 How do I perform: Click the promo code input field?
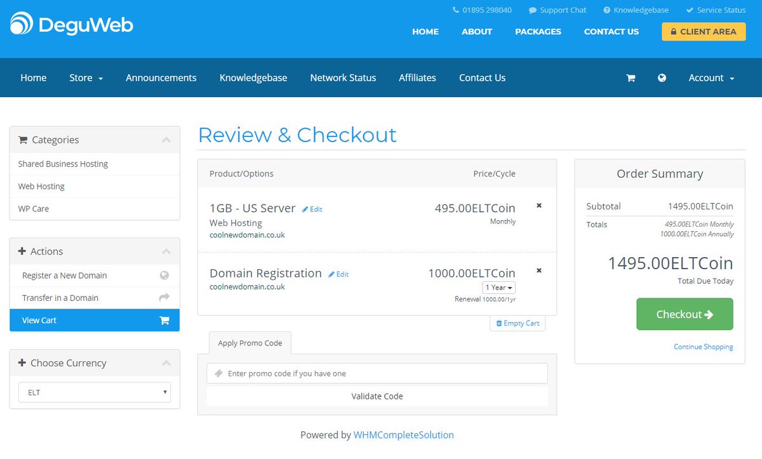coord(377,373)
